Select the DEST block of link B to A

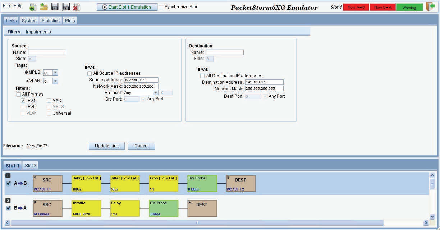202,208
